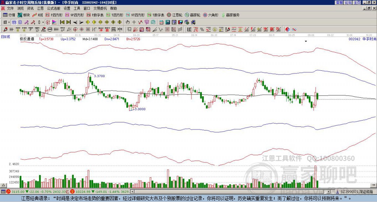The image size is (377, 202).
Task: Click the 主页 button in title bar
Action: 357,3
